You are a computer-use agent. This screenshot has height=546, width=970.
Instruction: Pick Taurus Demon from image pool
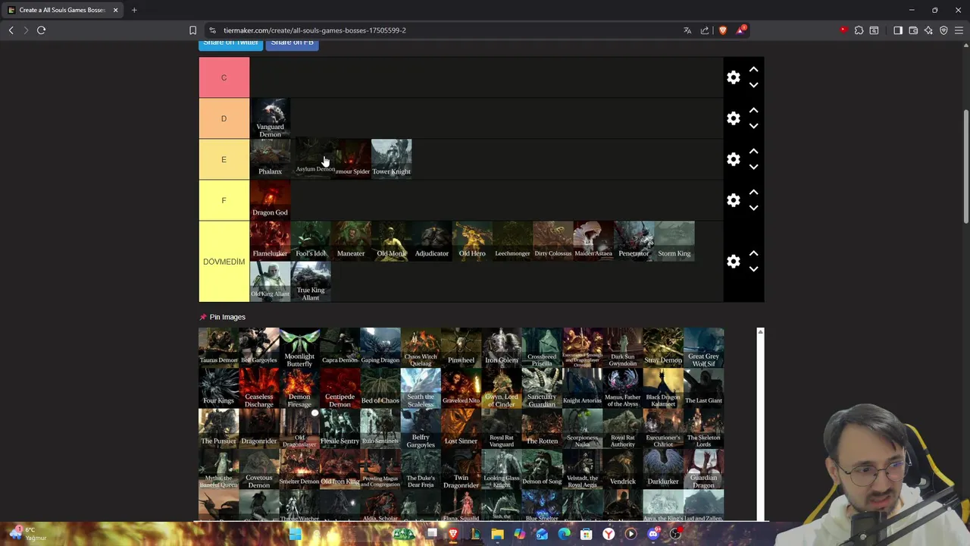coord(218,347)
